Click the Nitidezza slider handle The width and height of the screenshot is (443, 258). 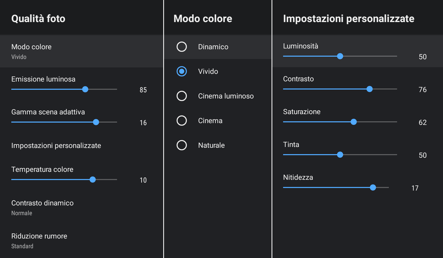pyautogui.click(x=373, y=187)
